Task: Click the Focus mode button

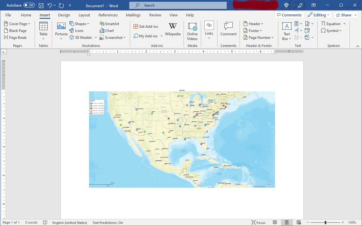Action: (x=258, y=223)
